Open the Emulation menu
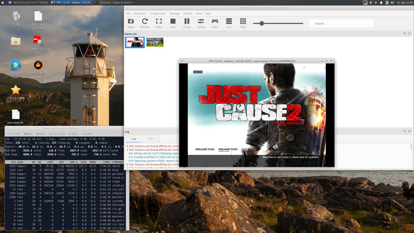Image resolution: width=414 pixels, height=233 pixels. point(139,13)
